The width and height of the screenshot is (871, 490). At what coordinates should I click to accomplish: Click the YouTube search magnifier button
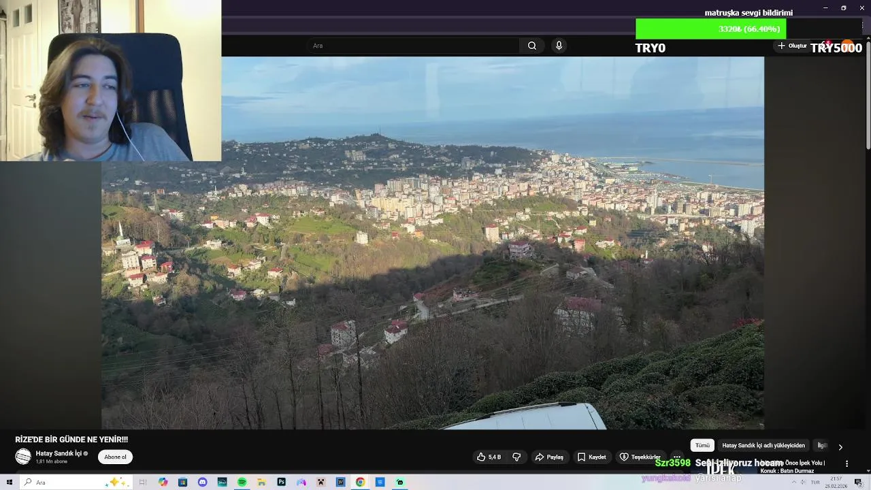click(x=532, y=46)
